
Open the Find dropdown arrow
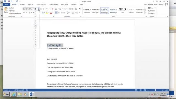(x=155, y=8)
